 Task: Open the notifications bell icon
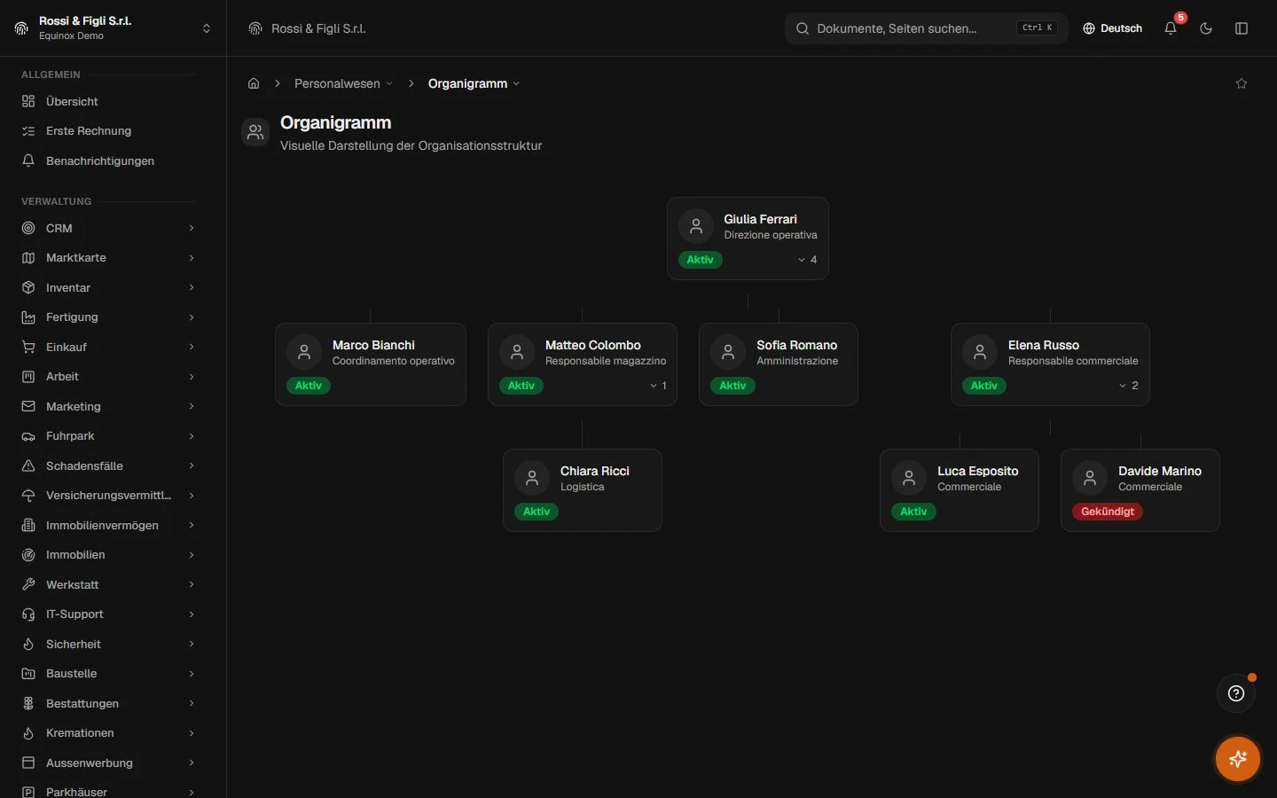[1171, 28]
